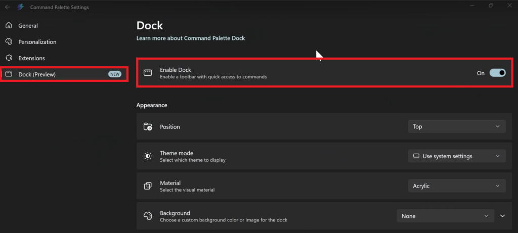The width and height of the screenshot is (518, 233).
Task: Open the Theme mode dropdown
Action: point(456,156)
